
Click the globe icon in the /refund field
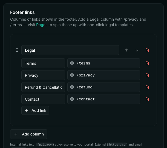(72, 87)
